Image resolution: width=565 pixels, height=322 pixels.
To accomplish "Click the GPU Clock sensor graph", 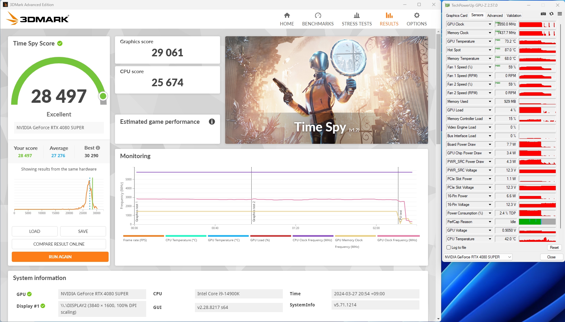I will click(x=537, y=24).
